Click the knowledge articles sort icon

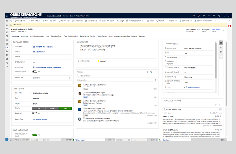pyautogui.click(x=220, y=105)
